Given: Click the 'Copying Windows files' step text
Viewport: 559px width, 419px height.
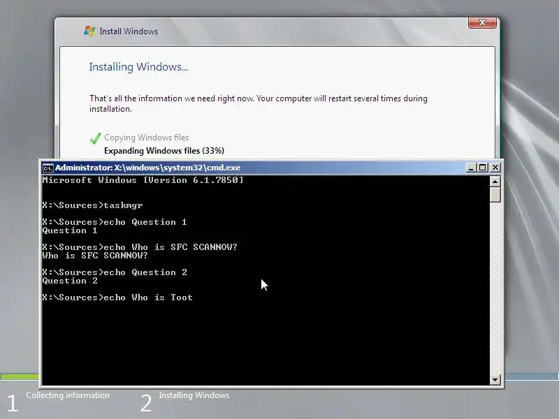Looking at the screenshot, I should [x=146, y=138].
